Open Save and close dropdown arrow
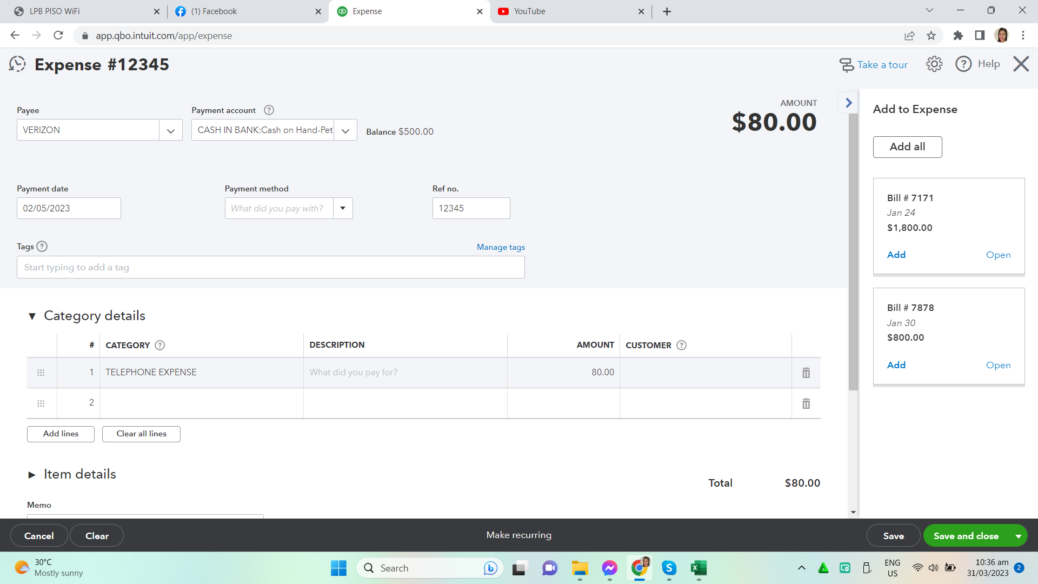1038x584 pixels. pos(1018,536)
